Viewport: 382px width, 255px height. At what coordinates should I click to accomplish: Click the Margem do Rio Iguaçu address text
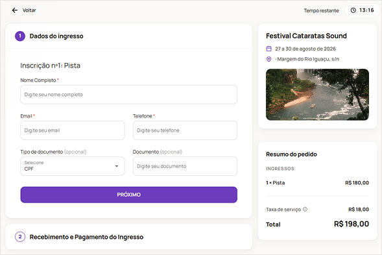point(307,59)
